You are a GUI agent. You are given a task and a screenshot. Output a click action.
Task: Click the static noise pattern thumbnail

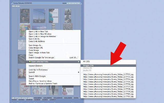coord(68,27)
